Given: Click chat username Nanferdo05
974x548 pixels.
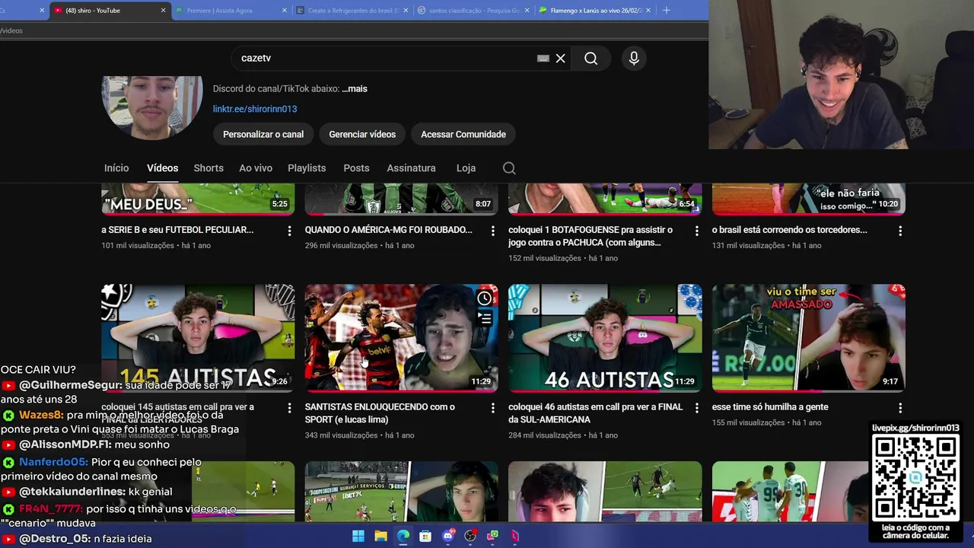Looking at the screenshot, I should (x=53, y=462).
